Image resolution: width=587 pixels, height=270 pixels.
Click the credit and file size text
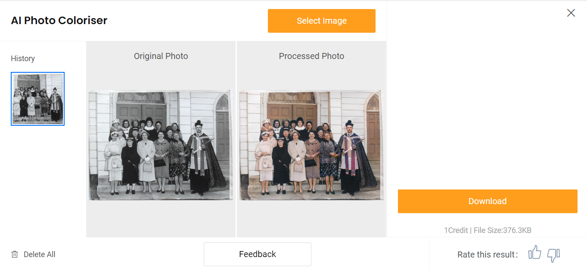[x=488, y=230]
